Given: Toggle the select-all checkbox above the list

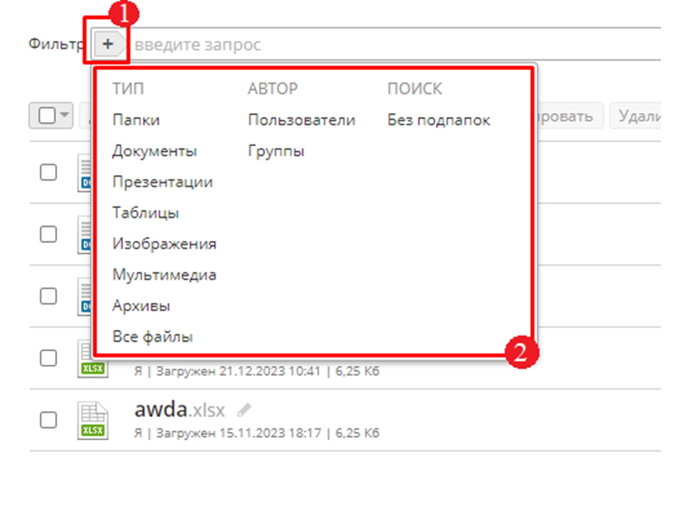Looking at the screenshot, I should coord(46,116).
